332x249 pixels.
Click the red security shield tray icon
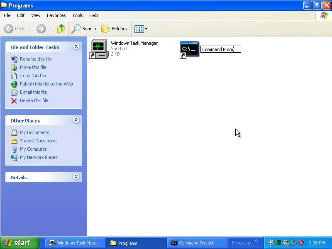(x=301, y=243)
